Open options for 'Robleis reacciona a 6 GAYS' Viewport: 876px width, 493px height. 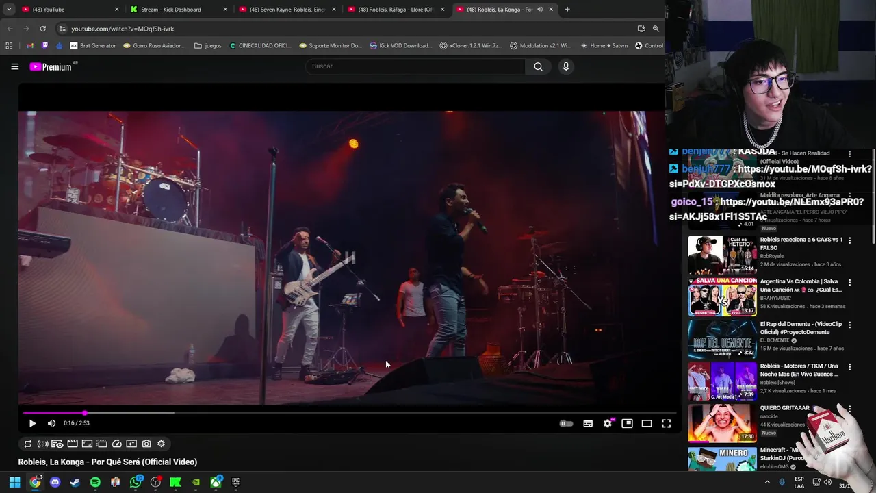[850, 240]
